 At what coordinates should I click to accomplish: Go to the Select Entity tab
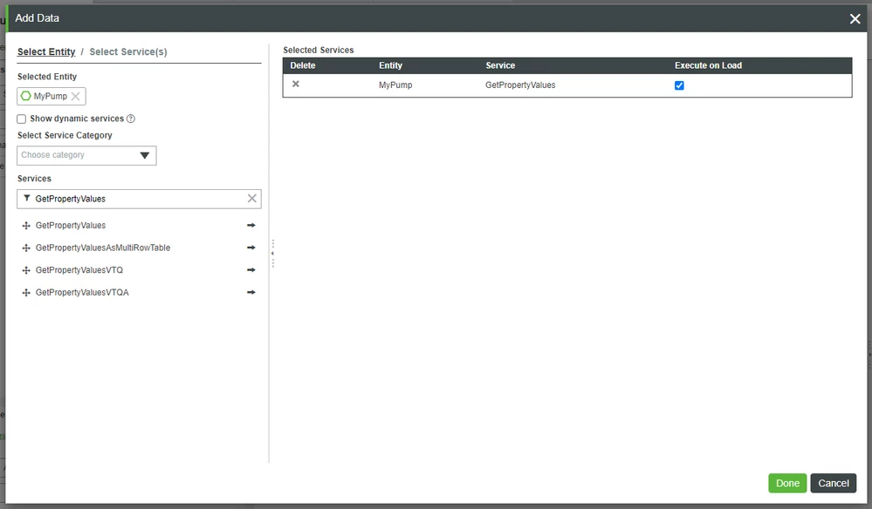(x=46, y=51)
